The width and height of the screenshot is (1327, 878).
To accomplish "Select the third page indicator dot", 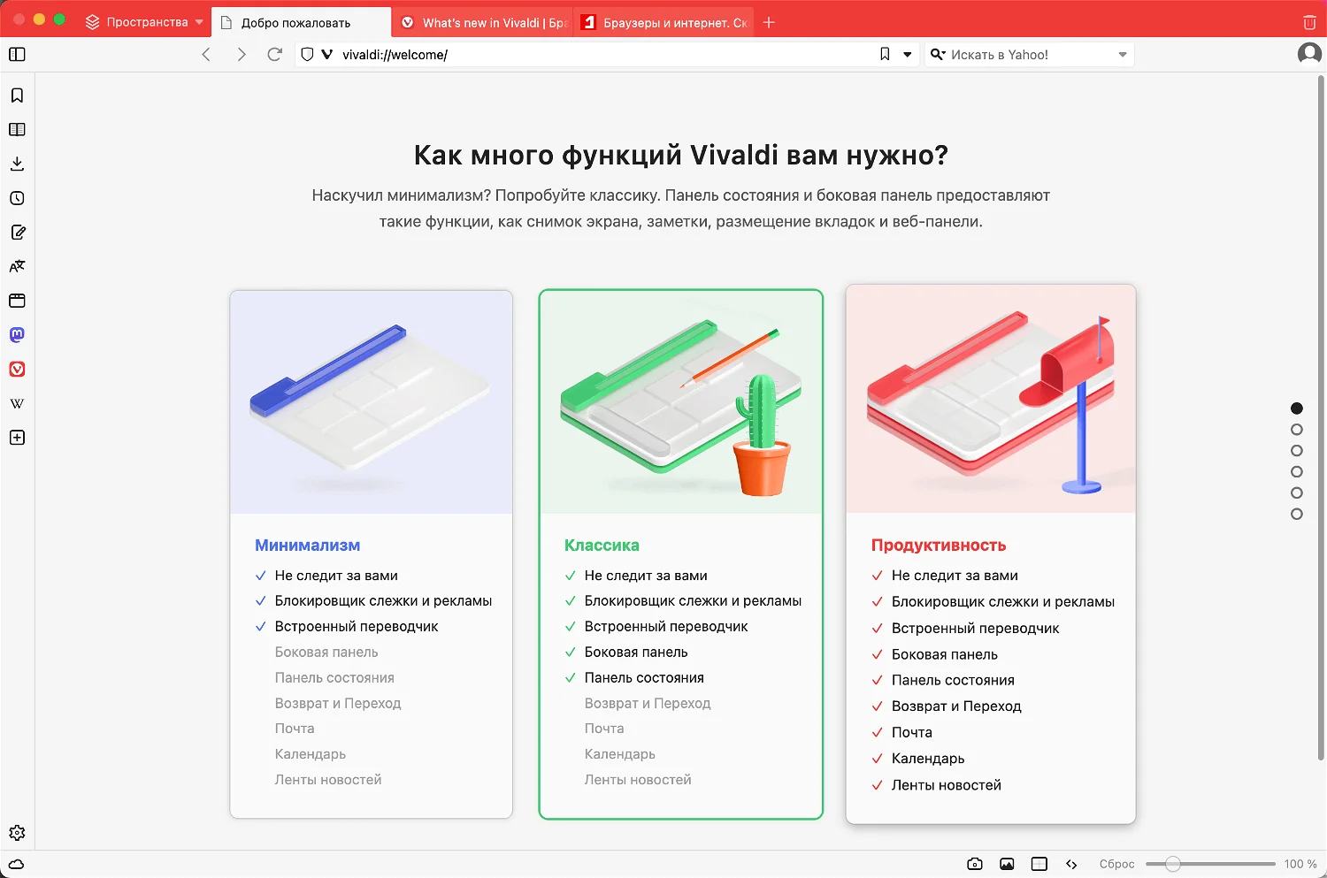I will [x=1297, y=451].
